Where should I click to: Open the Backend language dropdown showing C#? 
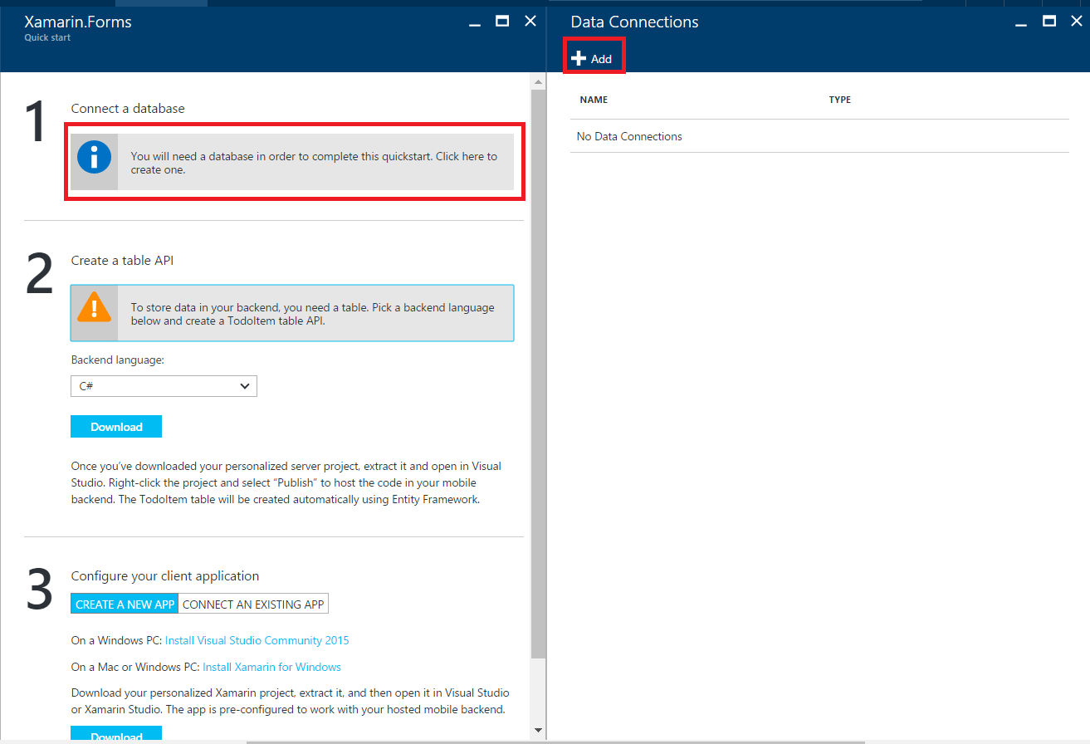tap(164, 386)
